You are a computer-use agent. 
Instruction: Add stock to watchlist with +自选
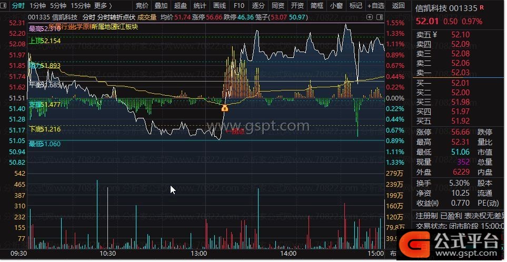pyautogui.click(x=376, y=6)
